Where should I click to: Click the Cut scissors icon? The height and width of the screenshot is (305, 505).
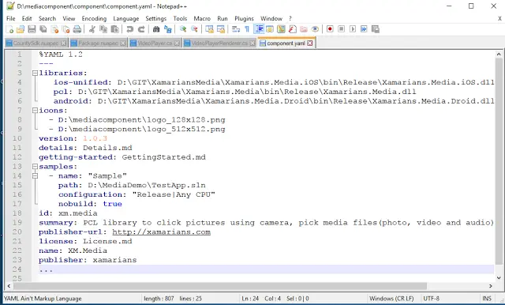pos(92,29)
